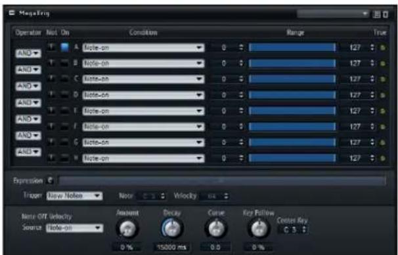398x255 pixels.
Task: Toggle the On button for condition A
Action: (x=65, y=47)
